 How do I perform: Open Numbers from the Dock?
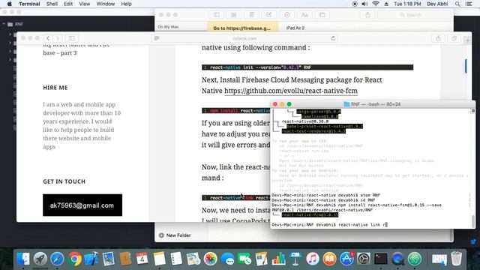tap(278, 259)
